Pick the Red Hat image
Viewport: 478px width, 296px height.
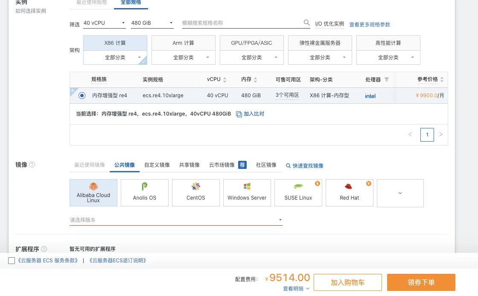(x=350, y=193)
